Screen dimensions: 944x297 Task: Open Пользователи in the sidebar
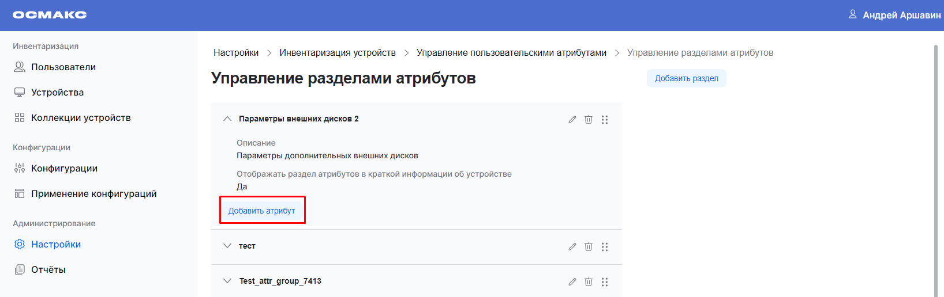pyautogui.click(x=63, y=67)
